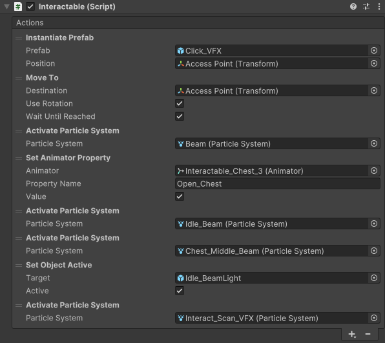Collapse the Interactable component foldout arrow
Image resolution: width=385 pixels, height=343 pixels.
click(x=7, y=6)
